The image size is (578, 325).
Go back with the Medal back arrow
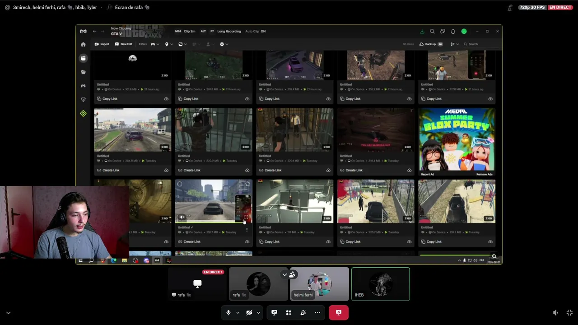(94, 31)
